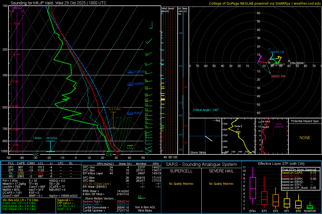The image size is (322, 214).
Task: Select the highlighted ML parcel row
Action: pyautogui.click(x=41, y=173)
